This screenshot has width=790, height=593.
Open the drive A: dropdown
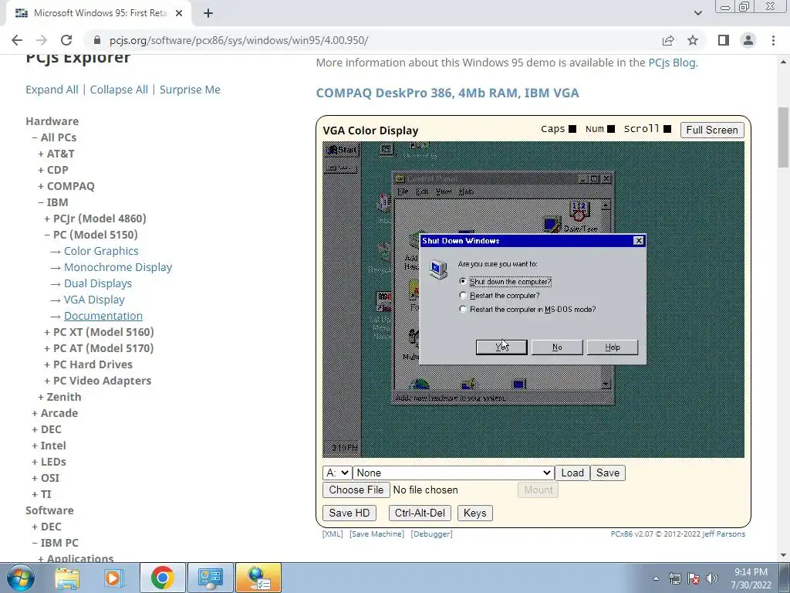click(336, 473)
